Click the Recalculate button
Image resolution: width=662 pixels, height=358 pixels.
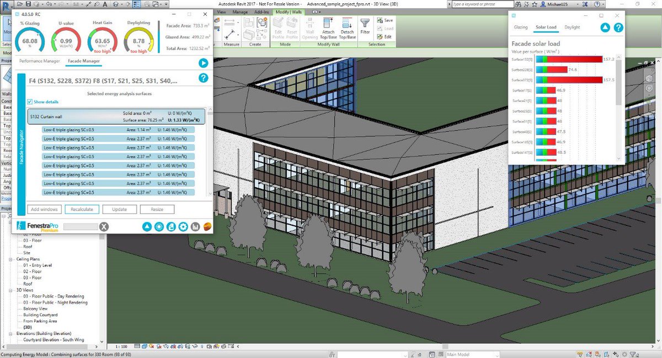(x=82, y=209)
